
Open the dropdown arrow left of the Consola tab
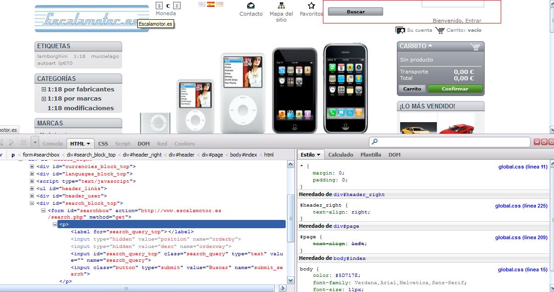pyautogui.click(x=35, y=143)
